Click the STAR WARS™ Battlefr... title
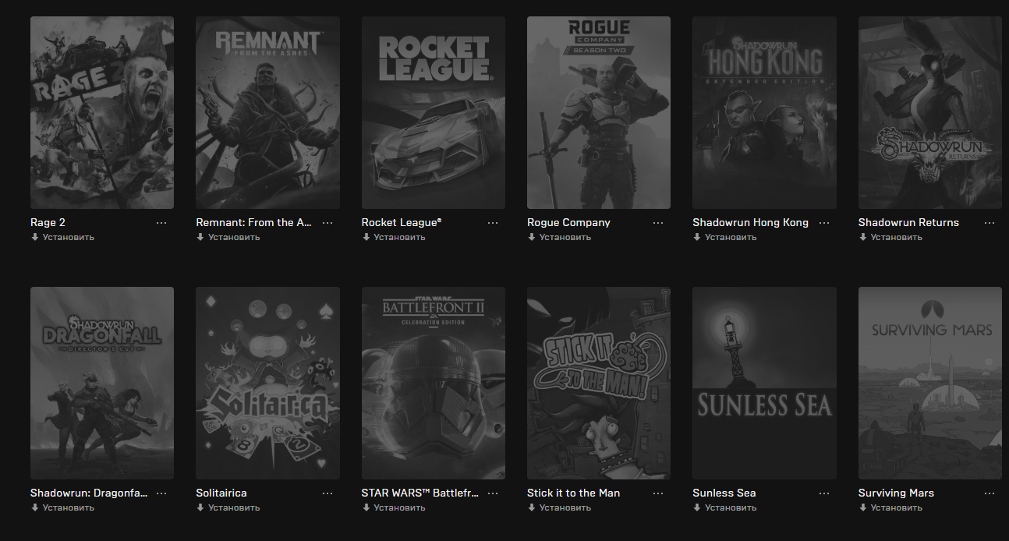Image resolution: width=1009 pixels, height=541 pixels. click(420, 493)
